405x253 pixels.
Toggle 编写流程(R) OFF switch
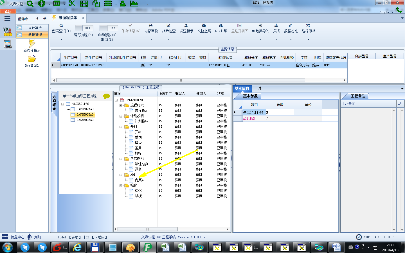pos(84,28)
